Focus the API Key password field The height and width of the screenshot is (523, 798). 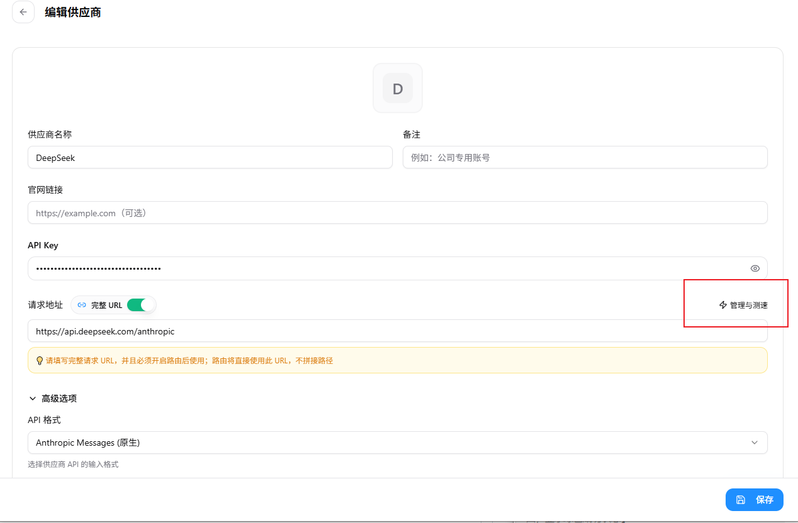tap(398, 268)
